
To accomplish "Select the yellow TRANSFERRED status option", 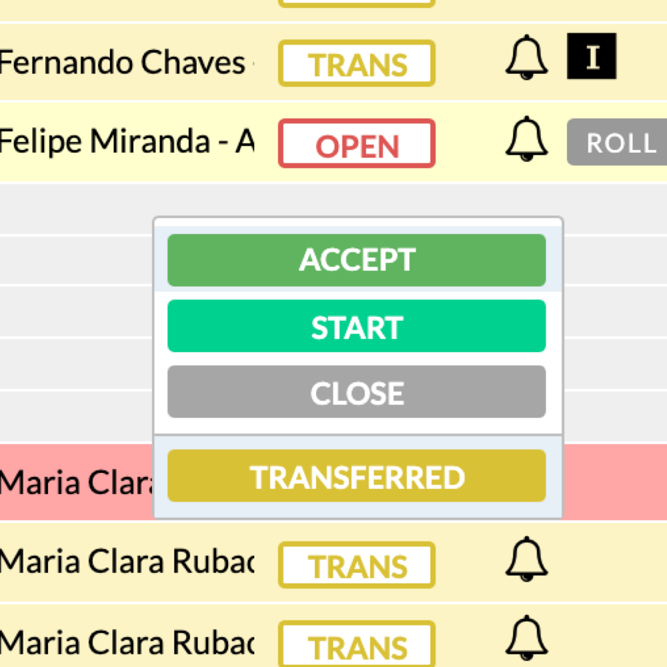I will 357,476.
